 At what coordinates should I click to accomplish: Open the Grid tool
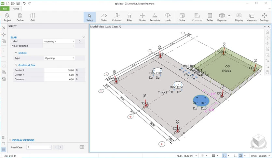coord(33,17)
